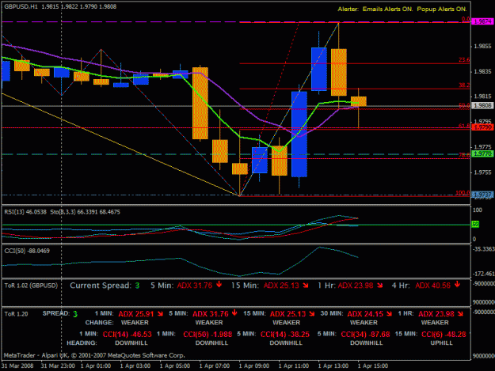This screenshot has height=371, width=495.
Task: Click the 1 Apr 05:00 time axis label
Action: point(175,366)
